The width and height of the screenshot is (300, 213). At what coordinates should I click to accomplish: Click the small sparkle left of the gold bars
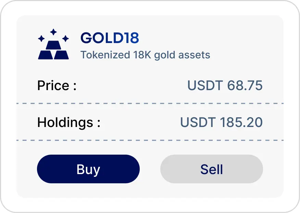point(41,38)
